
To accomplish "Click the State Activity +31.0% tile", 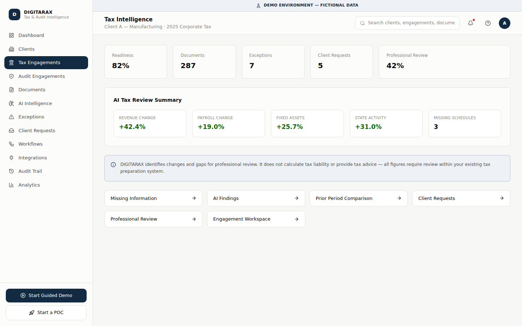I will pos(386,124).
